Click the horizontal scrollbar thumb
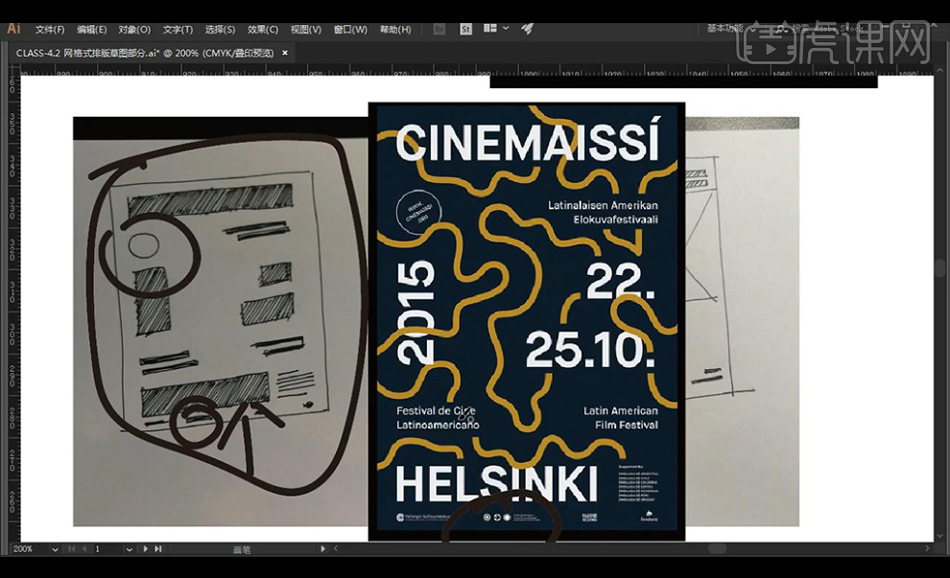950x578 pixels. click(718, 549)
